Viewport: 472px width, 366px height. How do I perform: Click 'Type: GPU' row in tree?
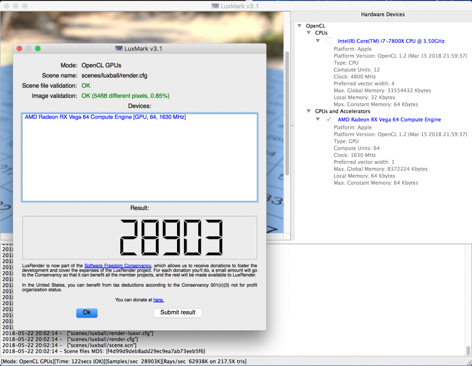pyautogui.click(x=346, y=141)
